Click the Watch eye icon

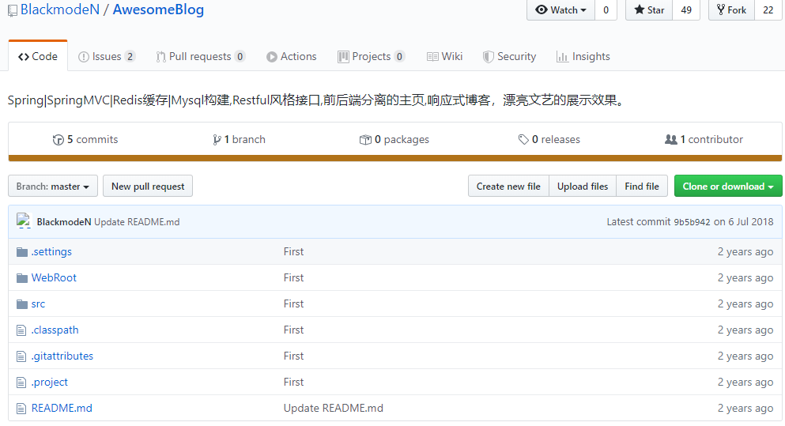(542, 9)
